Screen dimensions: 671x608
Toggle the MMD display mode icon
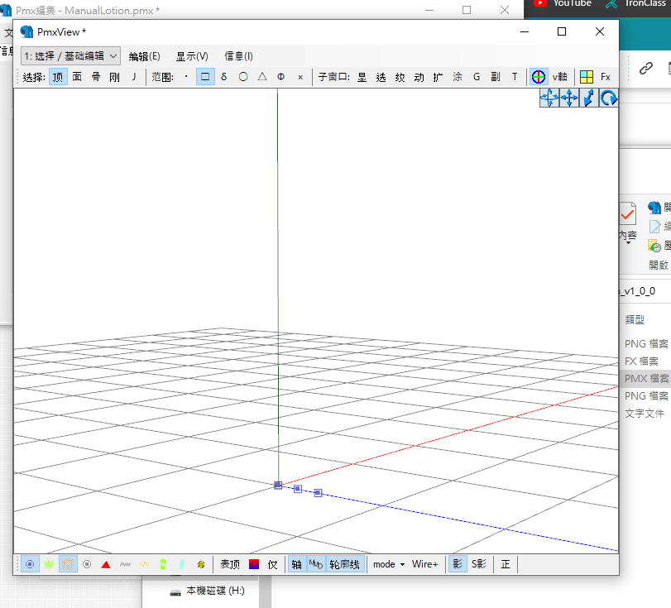click(316, 564)
